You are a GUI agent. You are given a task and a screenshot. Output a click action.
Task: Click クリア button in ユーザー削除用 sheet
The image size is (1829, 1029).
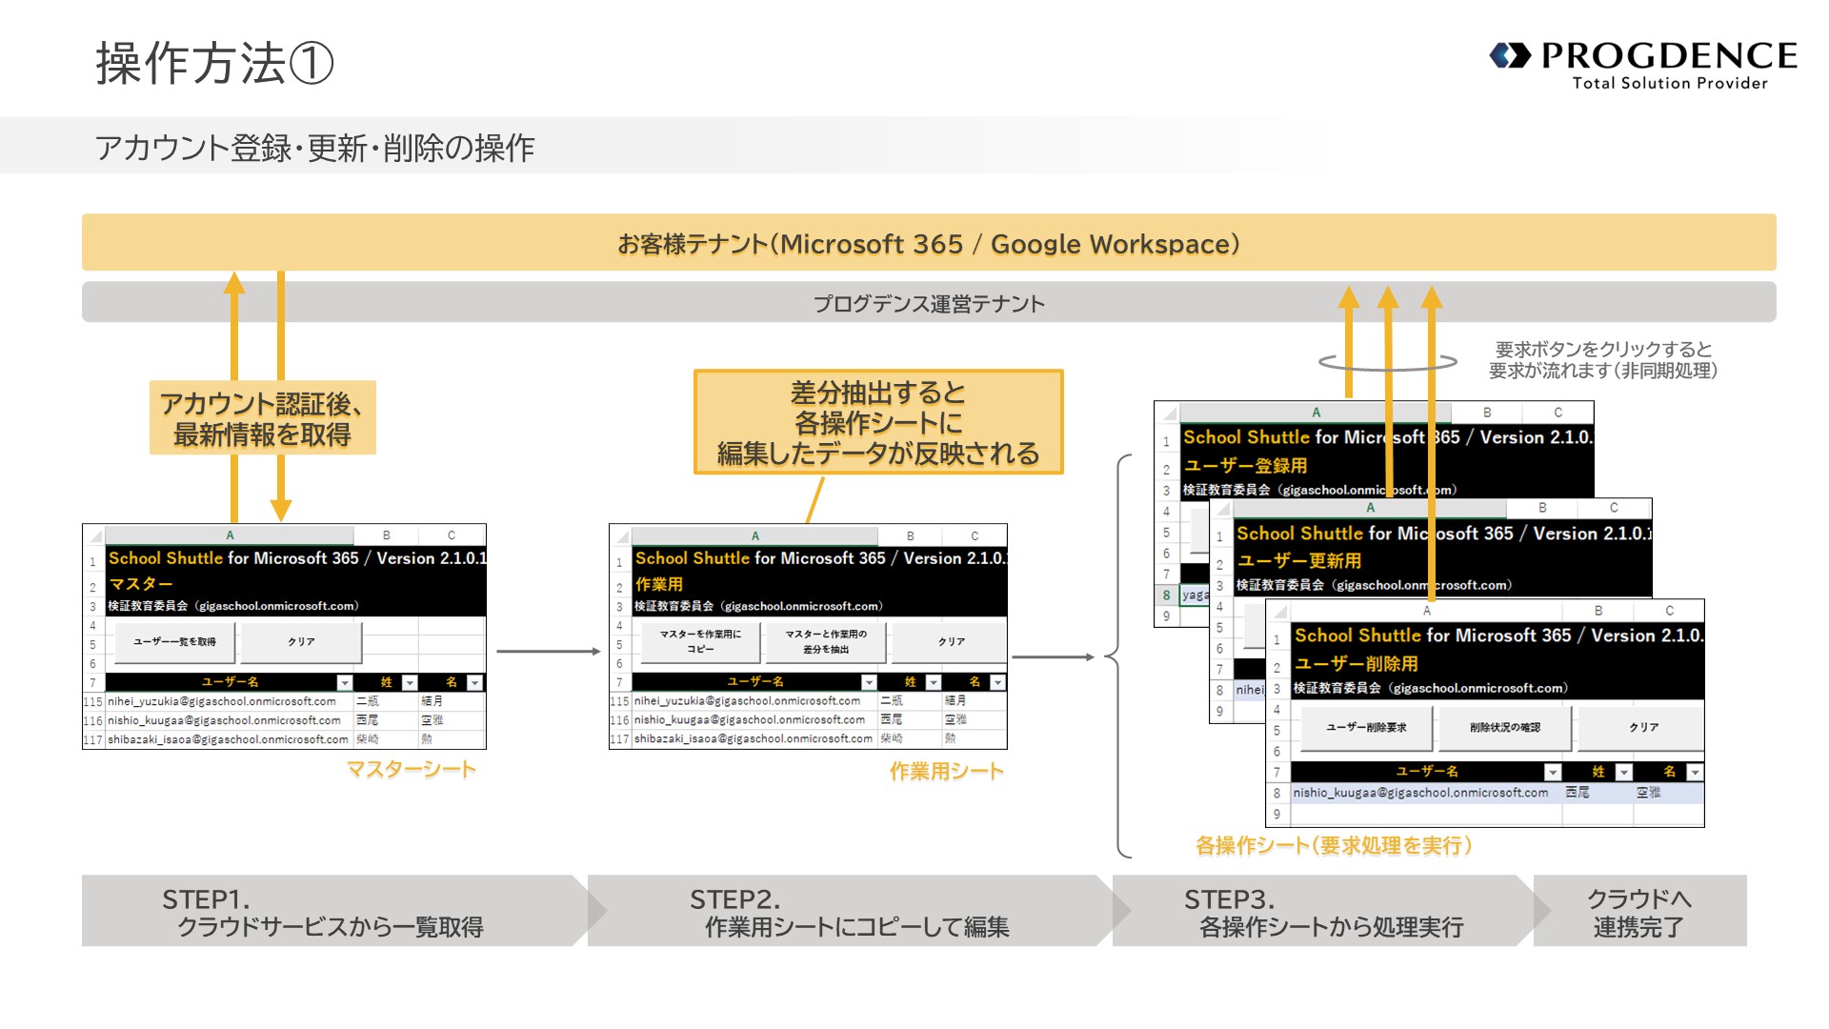point(1642,728)
